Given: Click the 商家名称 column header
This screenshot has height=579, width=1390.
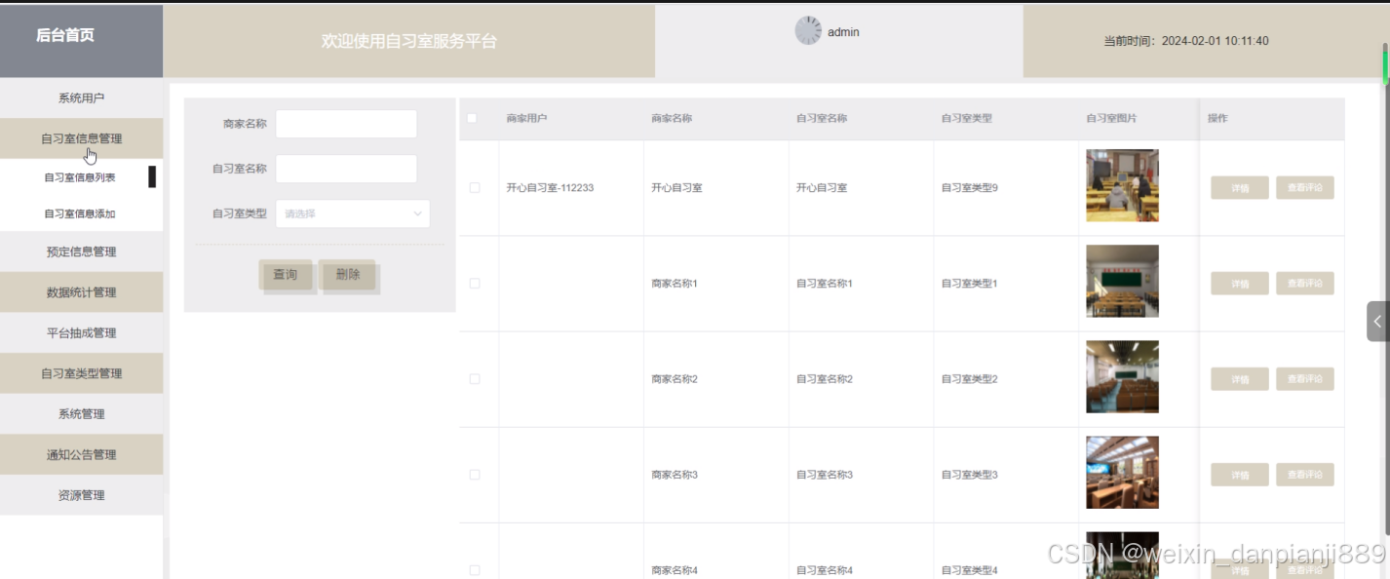Looking at the screenshot, I should click(x=672, y=119).
